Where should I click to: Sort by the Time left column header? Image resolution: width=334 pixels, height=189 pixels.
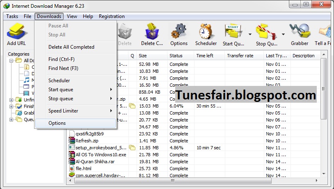[x=209, y=56]
